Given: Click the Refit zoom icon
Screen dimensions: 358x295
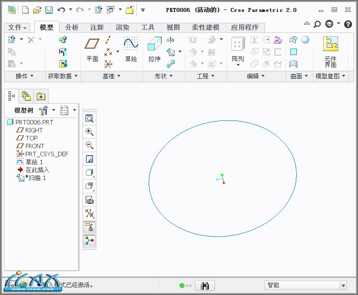Looking at the screenshot, I should 89,118.
